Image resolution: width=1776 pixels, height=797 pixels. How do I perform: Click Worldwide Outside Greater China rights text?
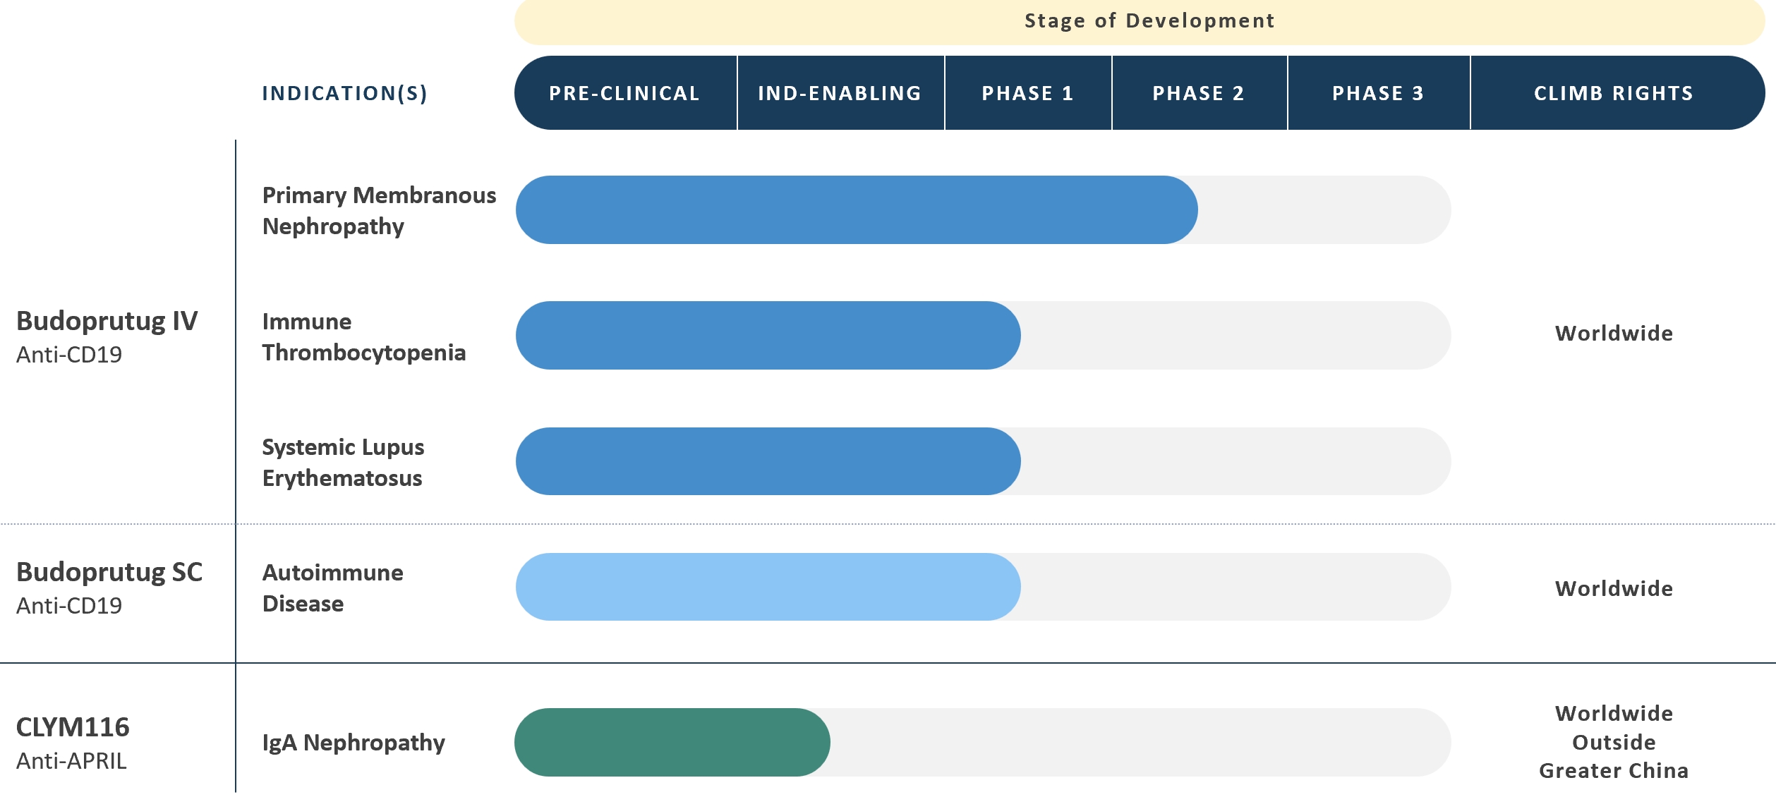[x=1614, y=742]
